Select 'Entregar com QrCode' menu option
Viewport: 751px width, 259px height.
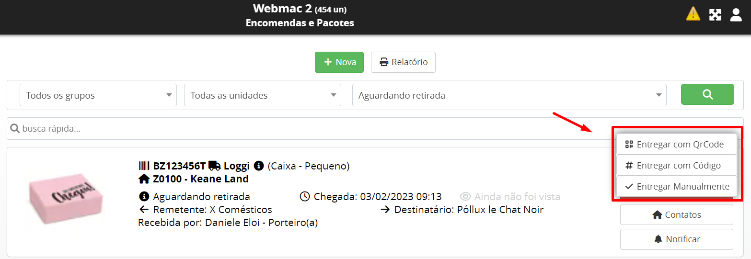click(676, 145)
